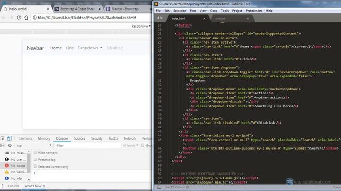This screenshot has height=191, width=341.
Task: Open the All levels log dropdown
Action: tap(130, 145)
